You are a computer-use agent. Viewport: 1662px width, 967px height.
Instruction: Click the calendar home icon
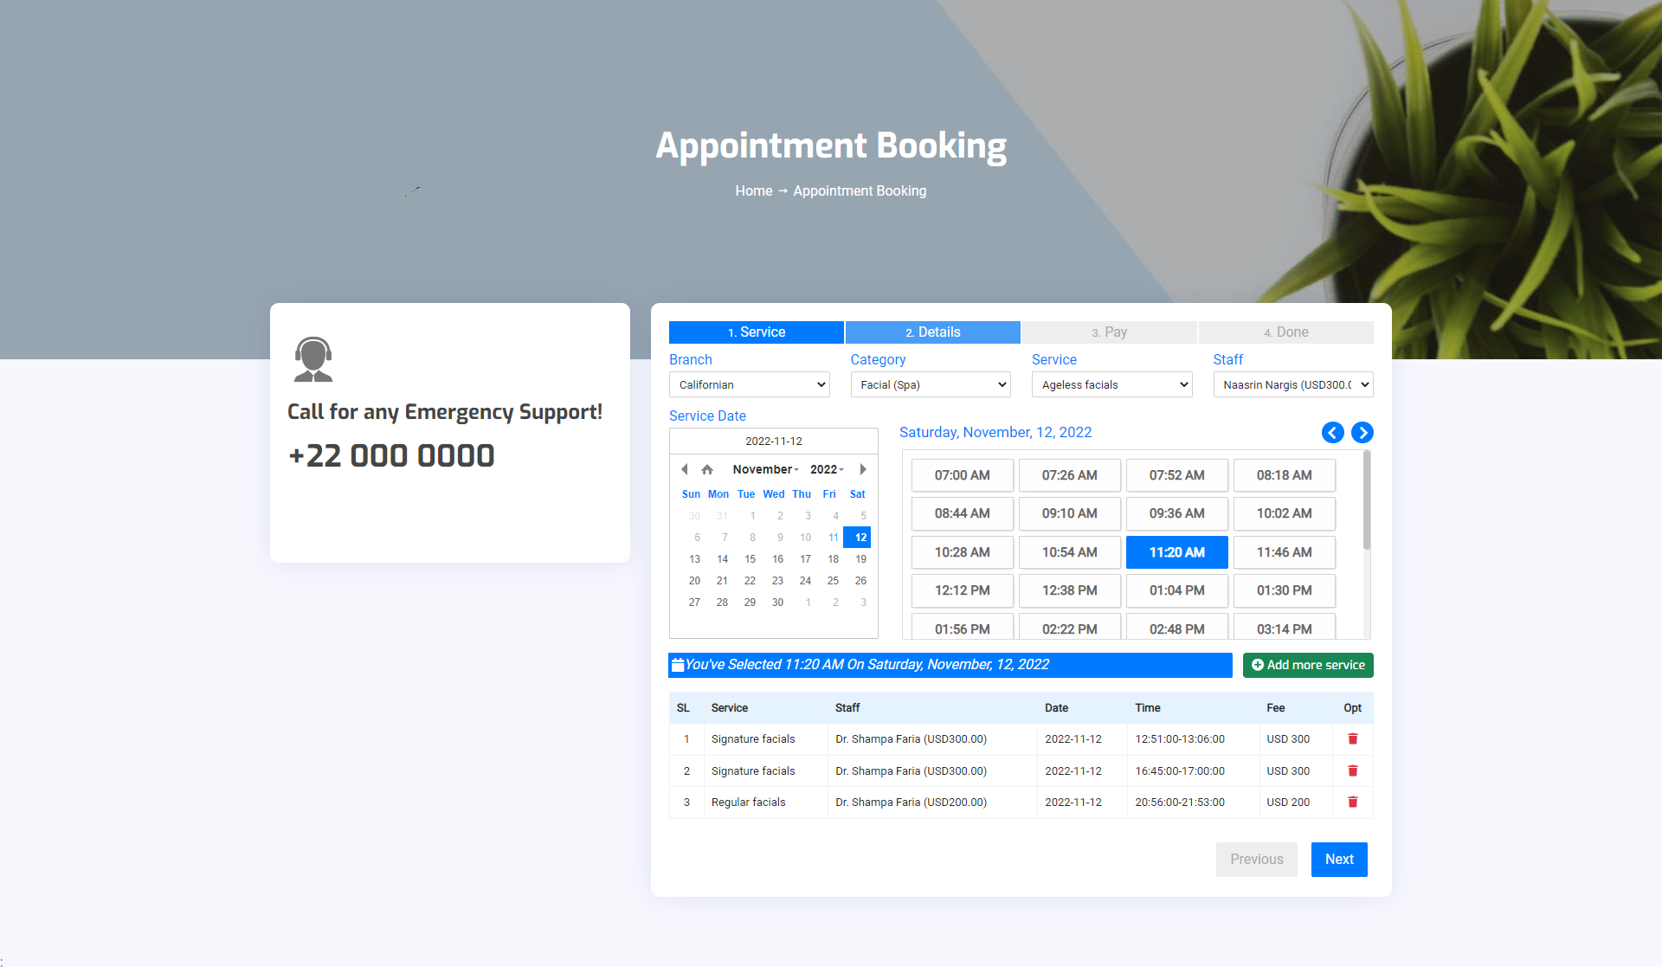[707, 469]
